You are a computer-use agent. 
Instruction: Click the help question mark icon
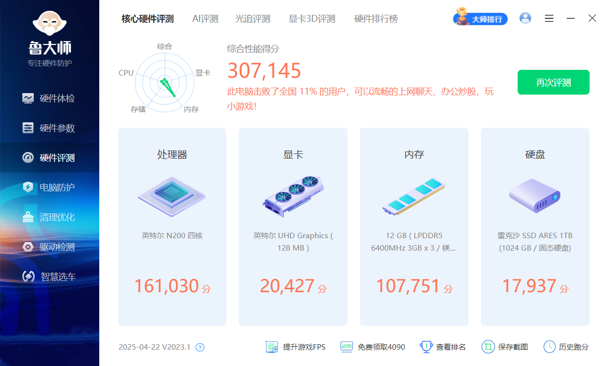200,347
